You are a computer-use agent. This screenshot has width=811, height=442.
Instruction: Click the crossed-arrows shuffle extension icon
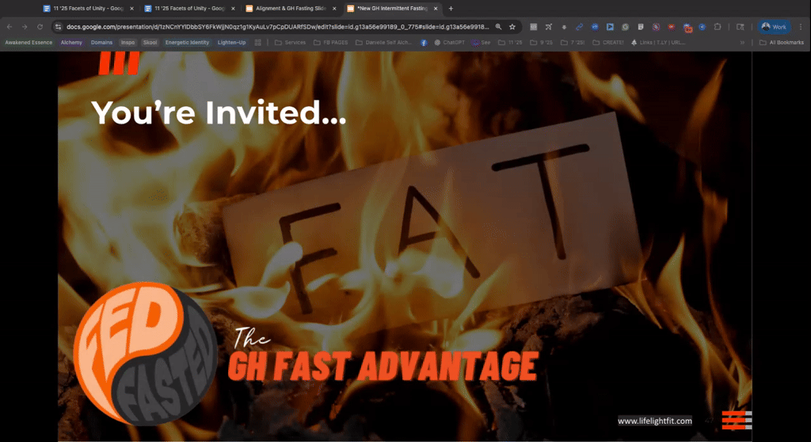tap(549, 27)
